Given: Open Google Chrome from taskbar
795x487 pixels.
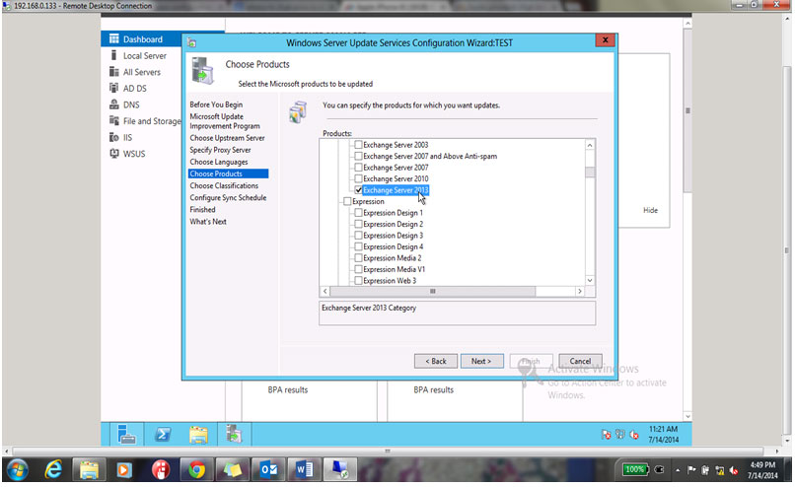Looking at the screenshot, I should pyautogui.click(x=196, y=470).
